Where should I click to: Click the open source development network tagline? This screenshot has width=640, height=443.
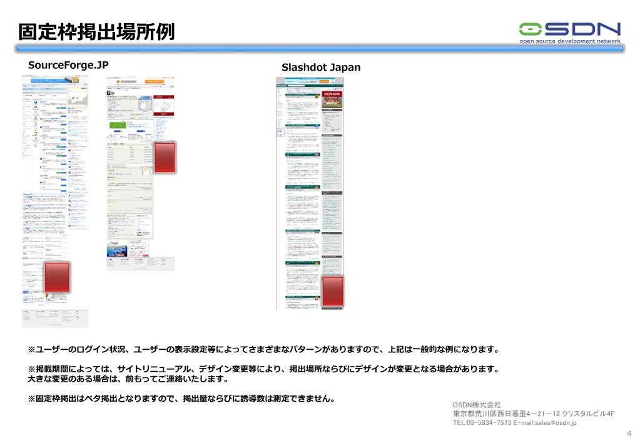click(570, 41)
